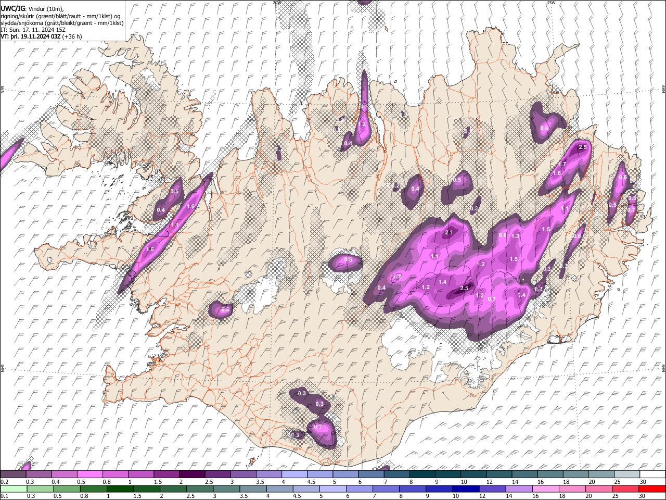Image resolution: width=666 pixels, height=500 pixels.
Task: Click the 'VT: þri. 19.11.2024 03Z (+36 h)' line
Action: pos(42,37)
